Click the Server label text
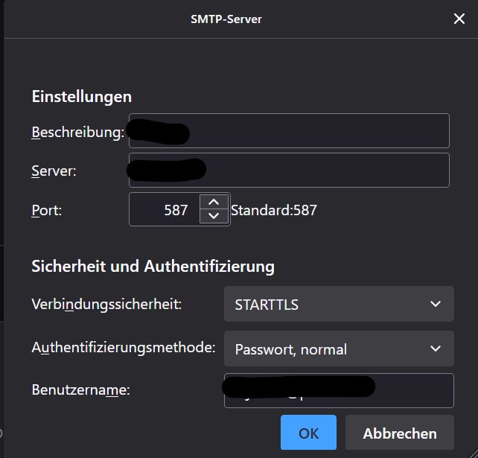Image resolution: width=478 pixels, height=458 pixels. (54, 171)
